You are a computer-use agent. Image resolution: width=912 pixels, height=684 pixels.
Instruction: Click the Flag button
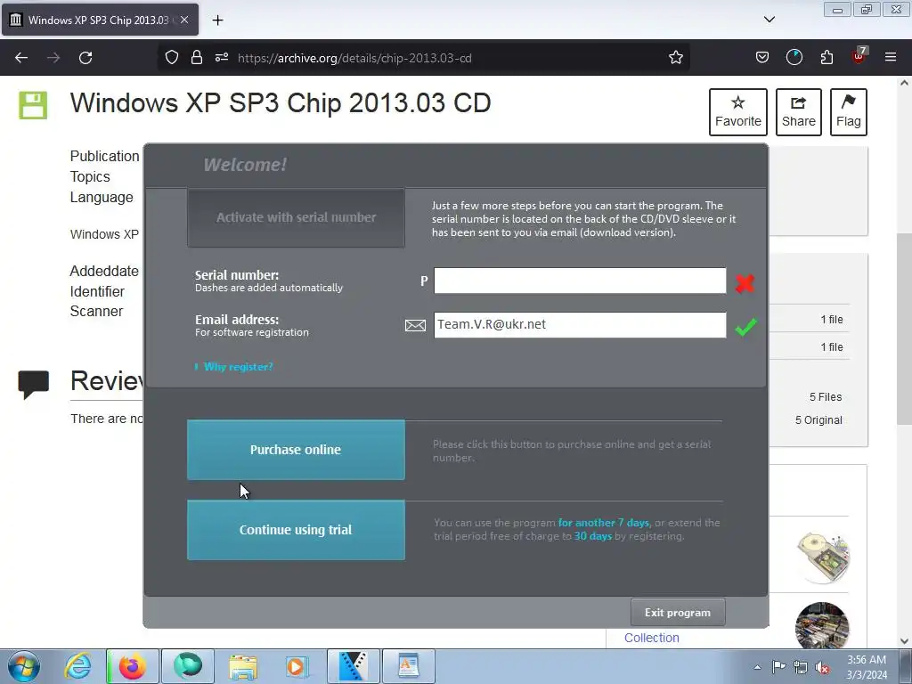click(x=849, y=112)
